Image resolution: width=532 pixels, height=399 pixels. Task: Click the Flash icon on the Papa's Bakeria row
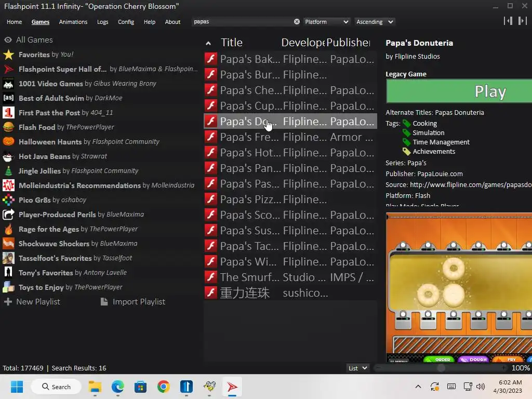tap(211, 59)
